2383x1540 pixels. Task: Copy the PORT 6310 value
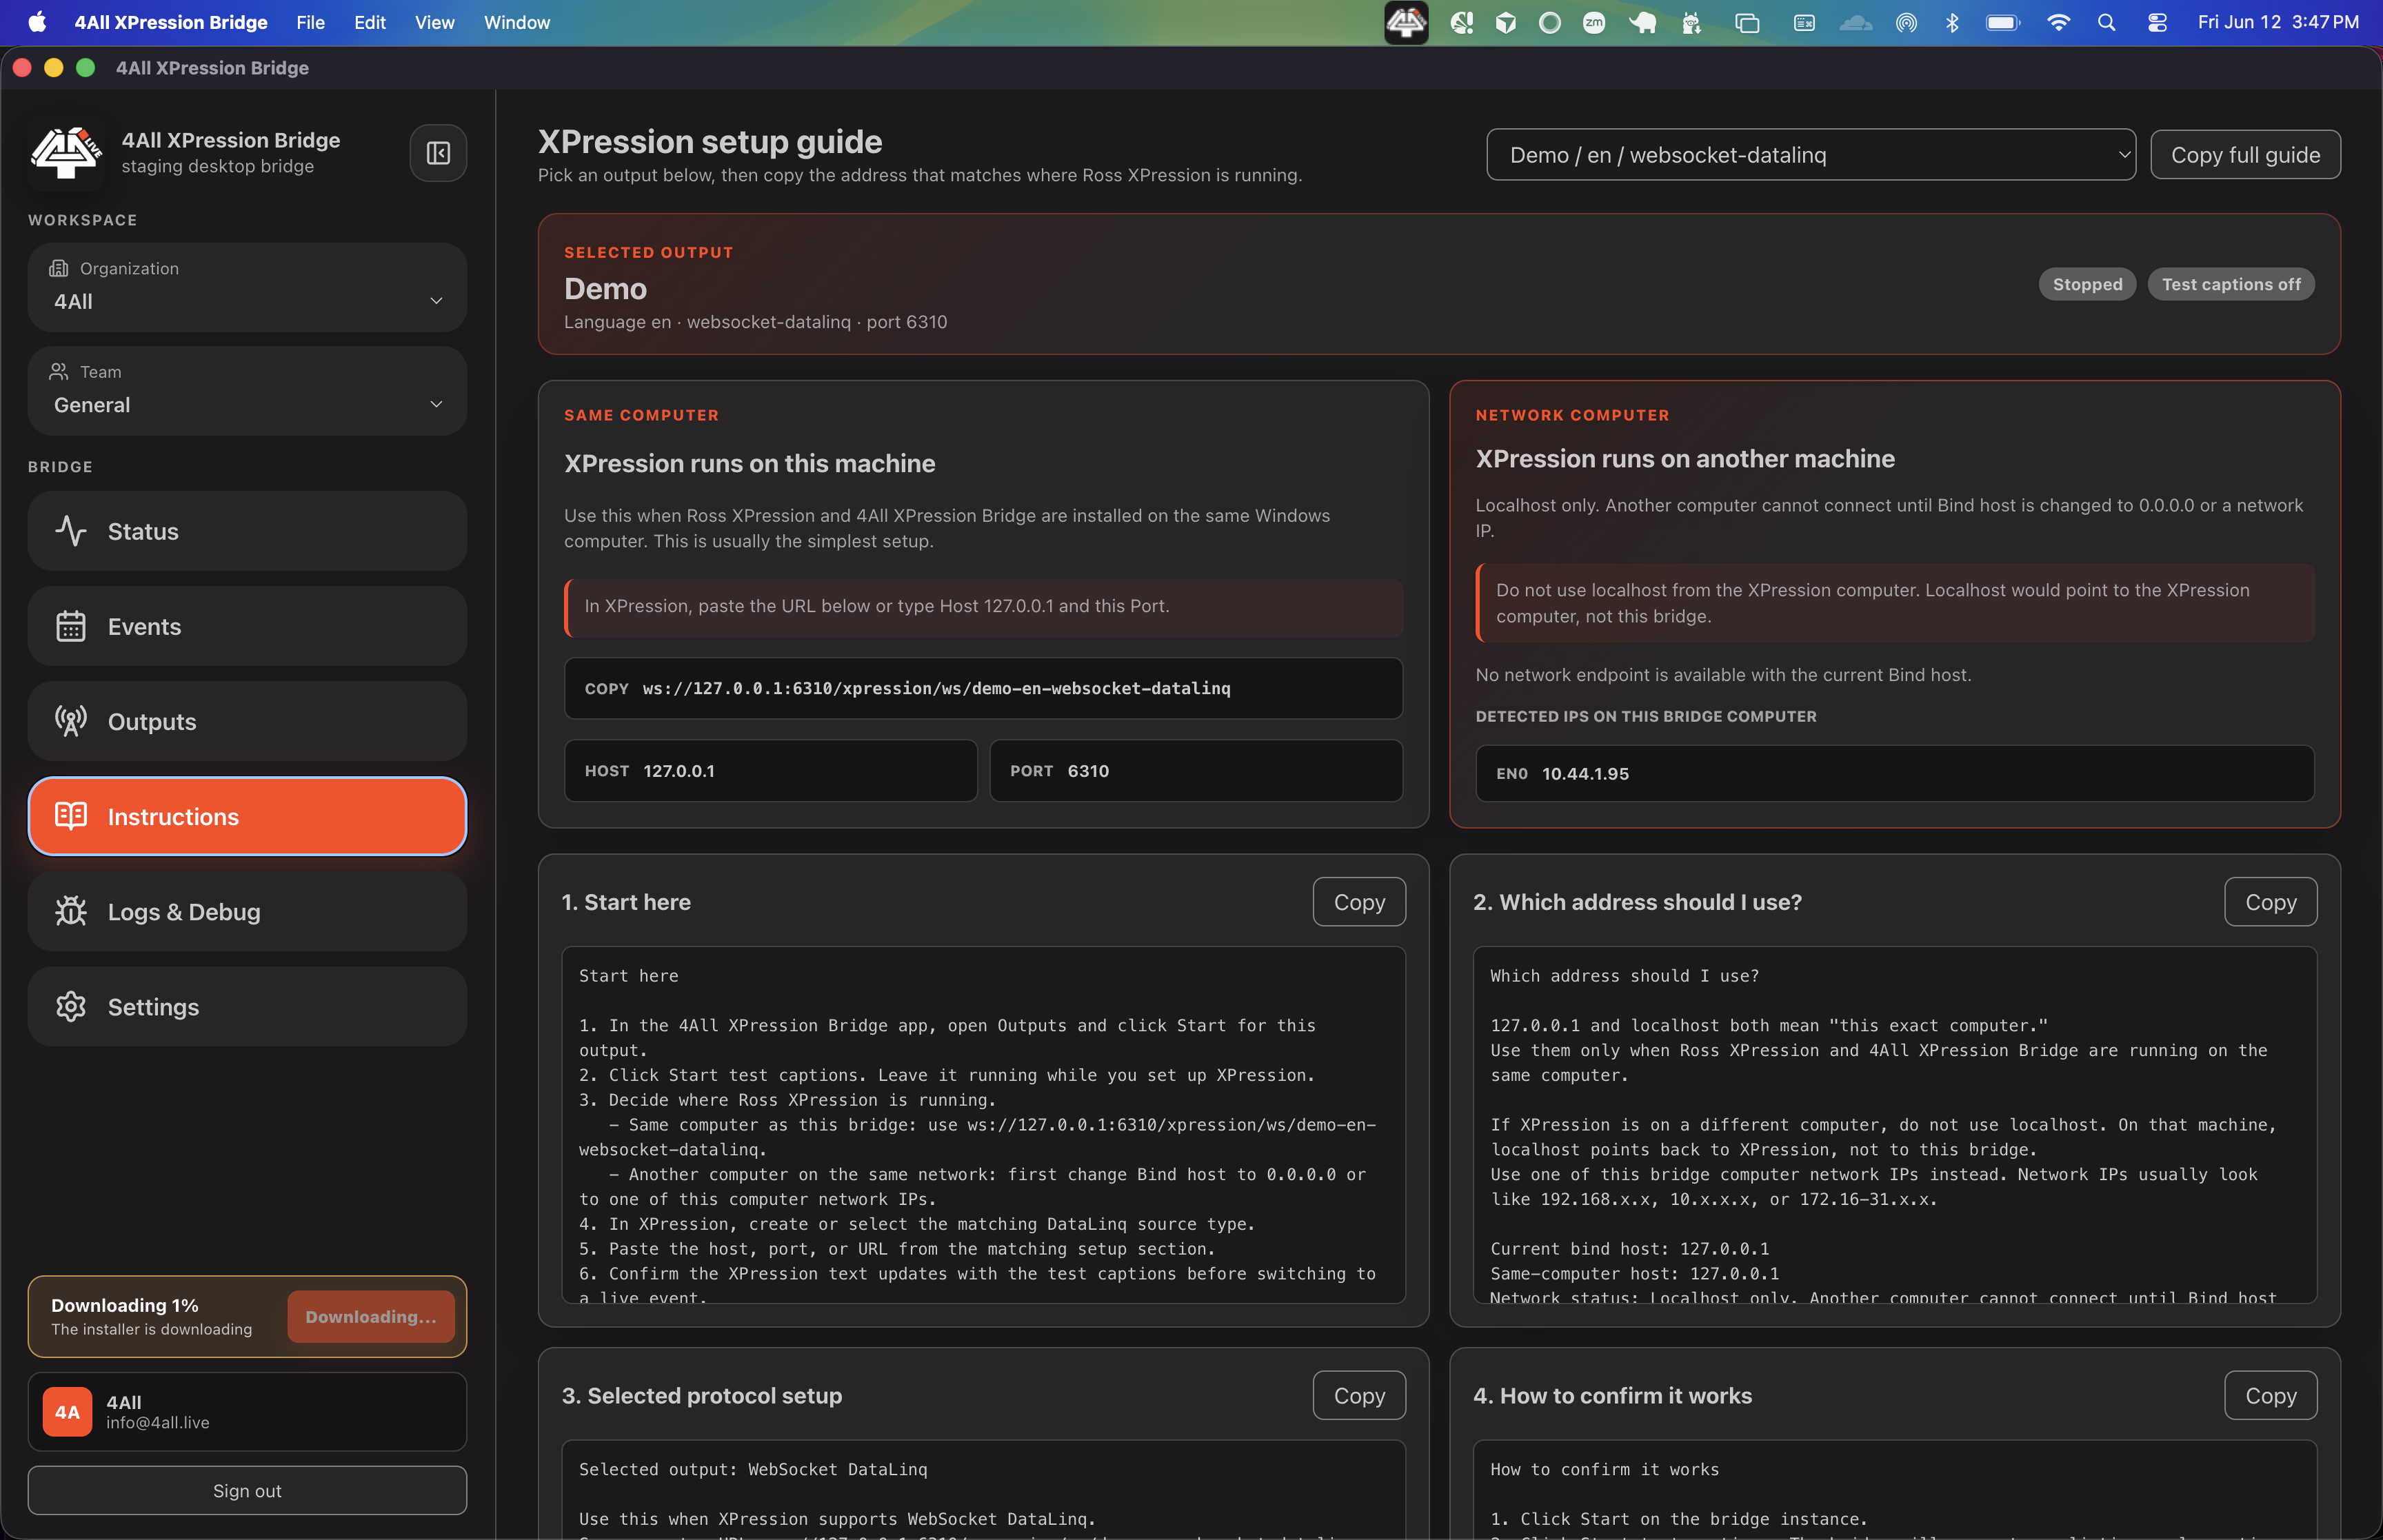(1196, 770)
